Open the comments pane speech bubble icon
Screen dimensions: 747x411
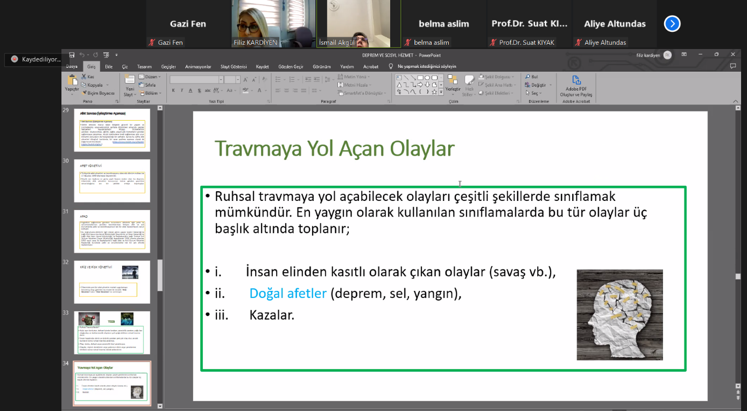pos(732,66)
